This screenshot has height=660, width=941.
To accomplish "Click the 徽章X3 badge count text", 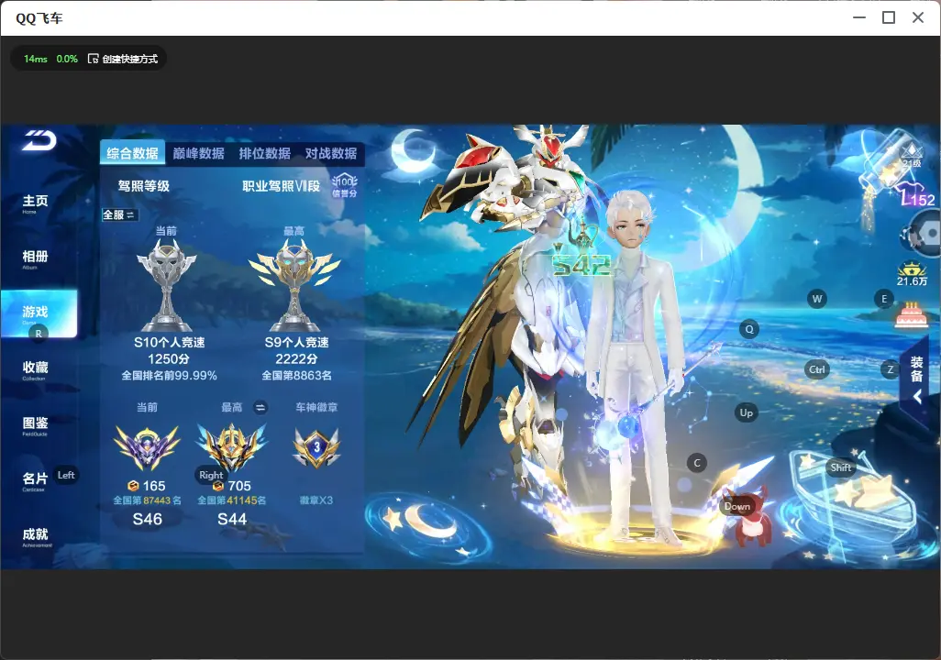I will click(x=316, y=500).
